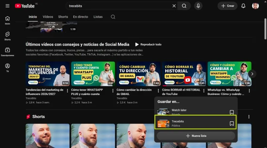The image size is (267, 148).
Task: Go to Inicio in sidebar
Action: pos(7,20)
